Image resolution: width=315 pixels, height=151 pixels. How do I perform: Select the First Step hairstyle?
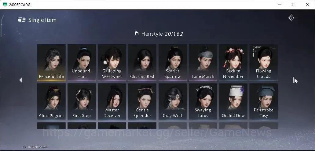[82, 102]
